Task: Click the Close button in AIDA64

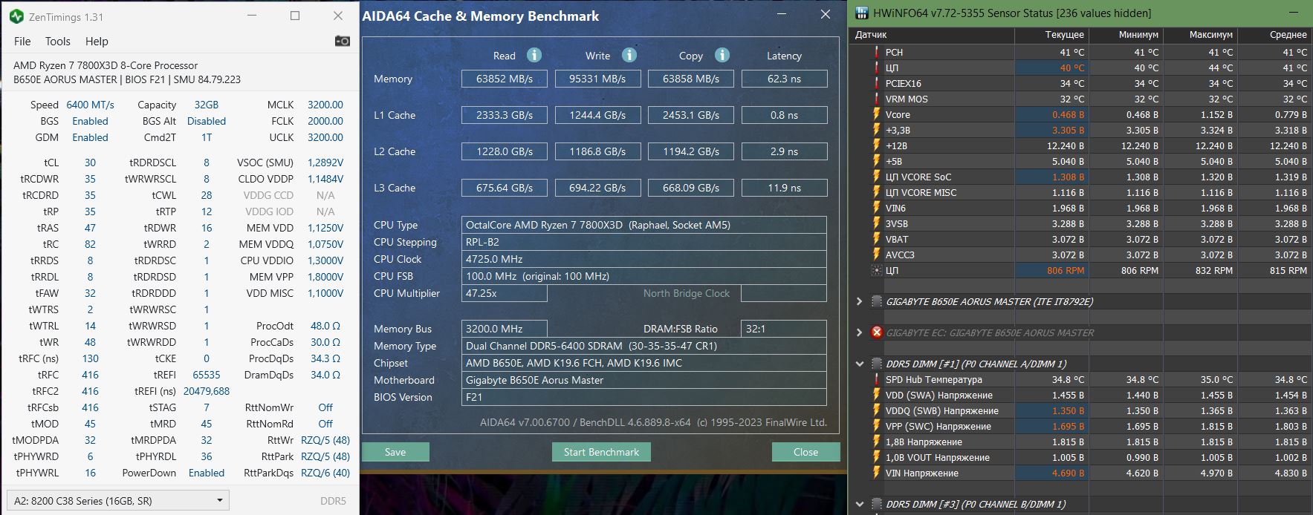Action: [x=805, y=452]
